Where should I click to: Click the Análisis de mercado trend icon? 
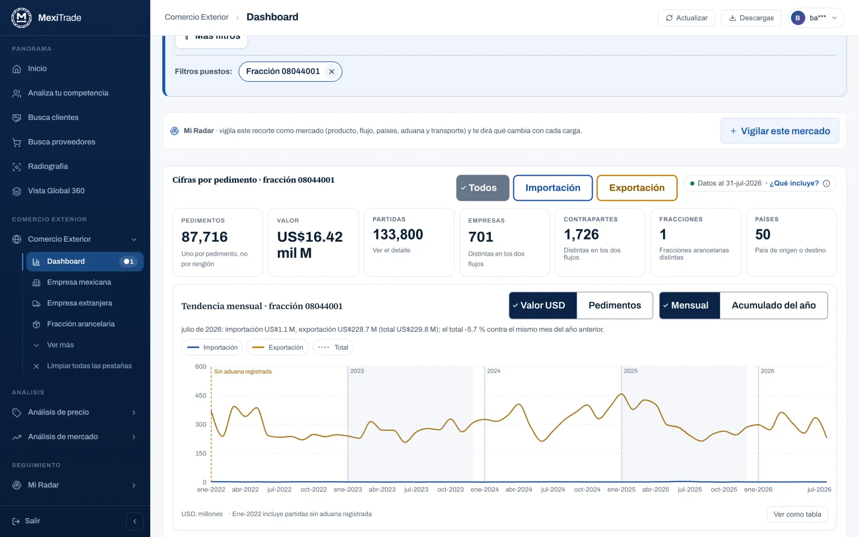(17, 437)
